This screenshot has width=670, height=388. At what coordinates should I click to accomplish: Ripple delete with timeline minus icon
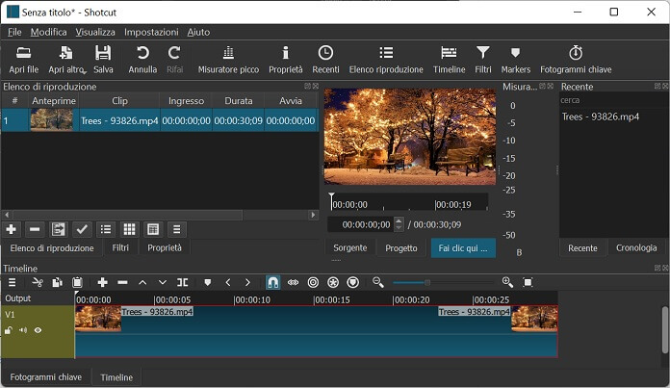coord(122,282)
